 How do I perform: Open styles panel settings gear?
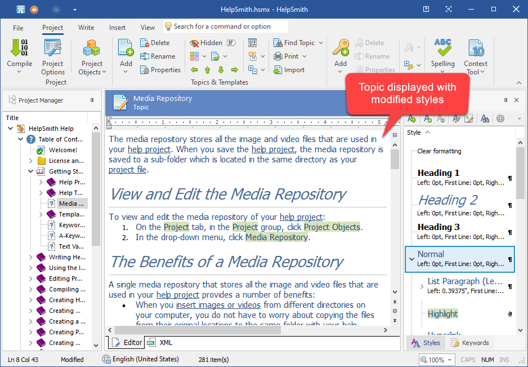tap(500, 118)
